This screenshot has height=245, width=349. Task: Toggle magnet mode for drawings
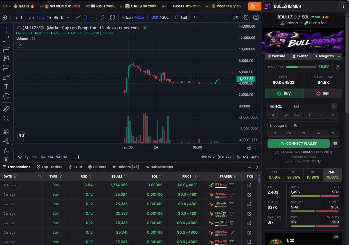pos(6,131)
